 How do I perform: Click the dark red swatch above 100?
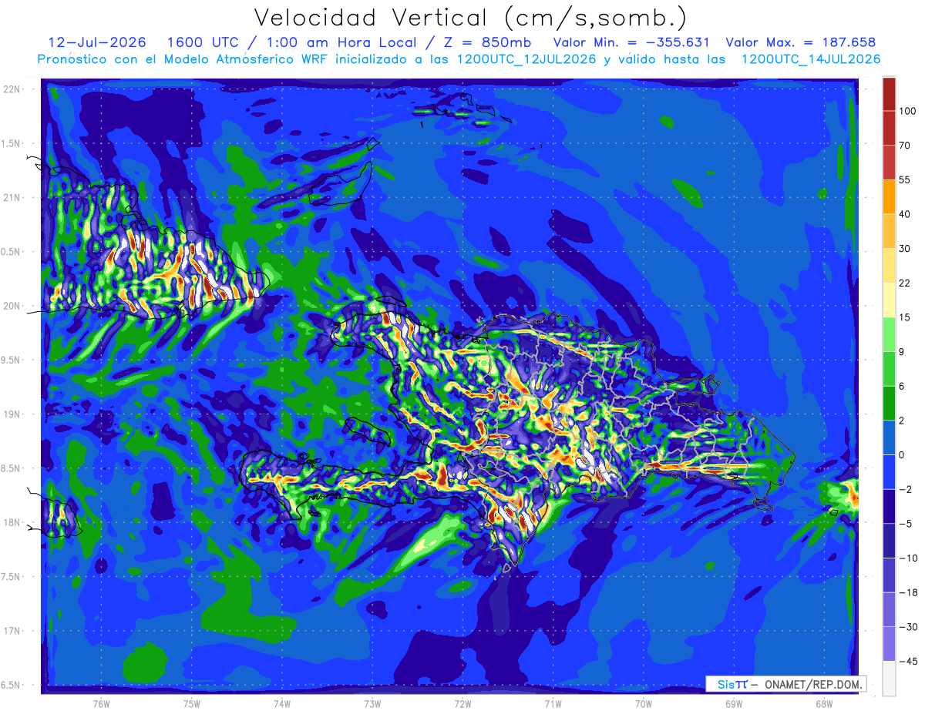click(x=889, y=94)
